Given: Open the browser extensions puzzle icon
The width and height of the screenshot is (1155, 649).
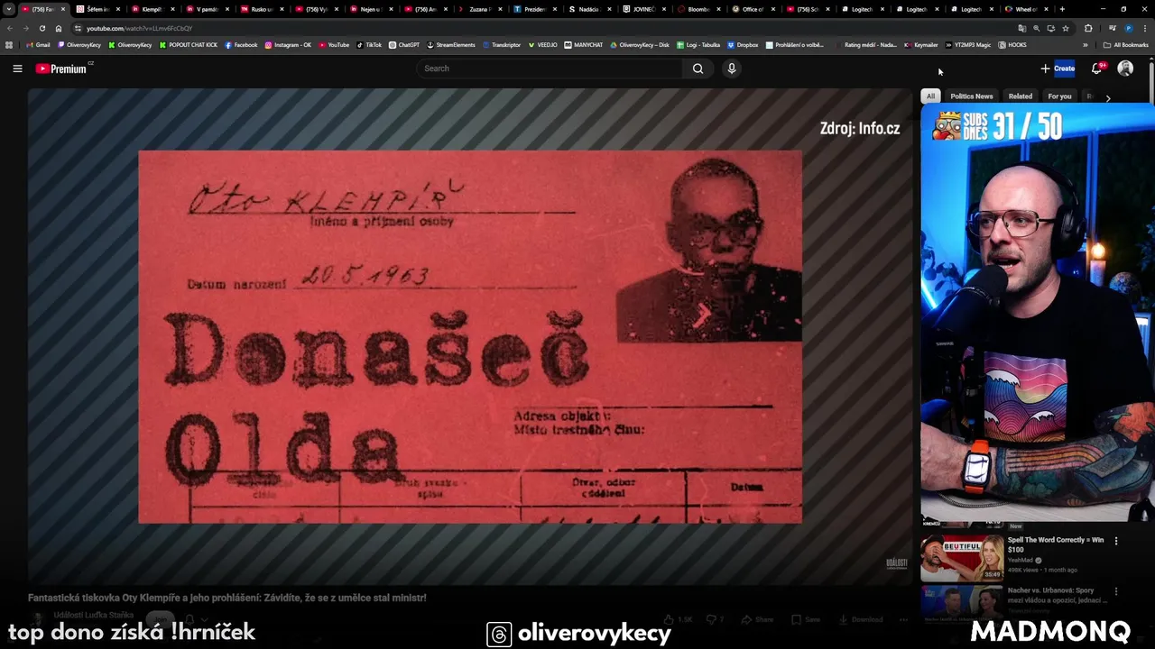Looking at the screenshot, I should click(x=1088, y=28).
